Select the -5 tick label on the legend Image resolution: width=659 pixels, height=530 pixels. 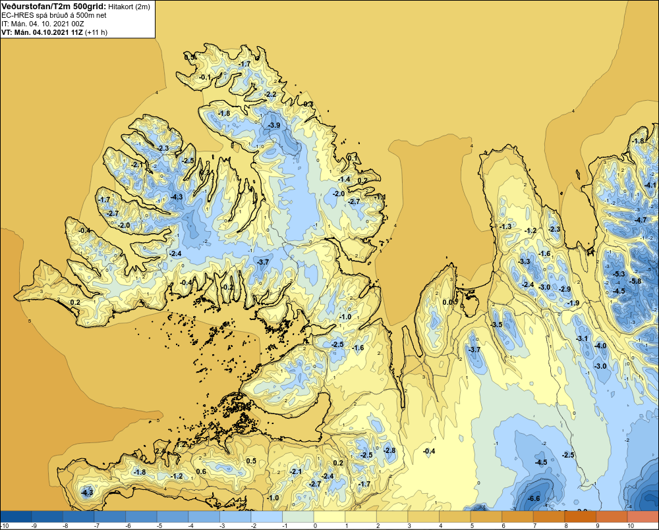pos(159,526)
